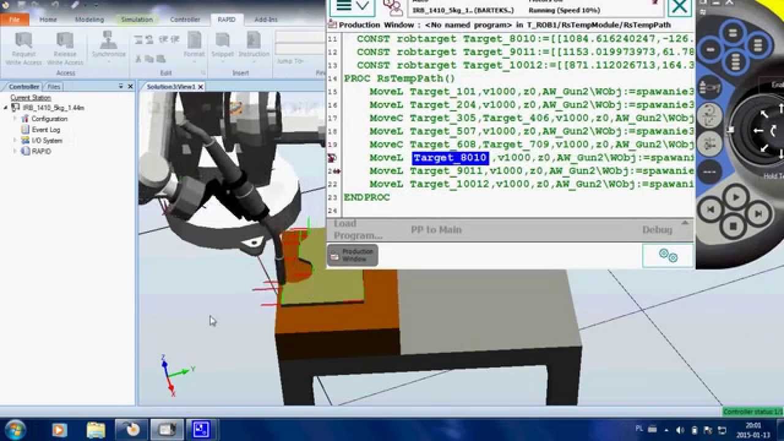This screenshot has width=784, height=441.
Task: Click the Copy icon in Edit group
Action: click(149, 59)
